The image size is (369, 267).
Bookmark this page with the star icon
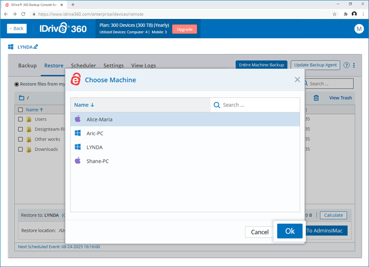pos(334,14)
